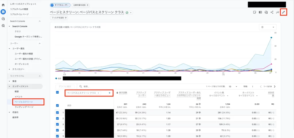The image size is (294, 138).
Task: Click the 合計 peak data point on chart
Action: pos(271,38)
